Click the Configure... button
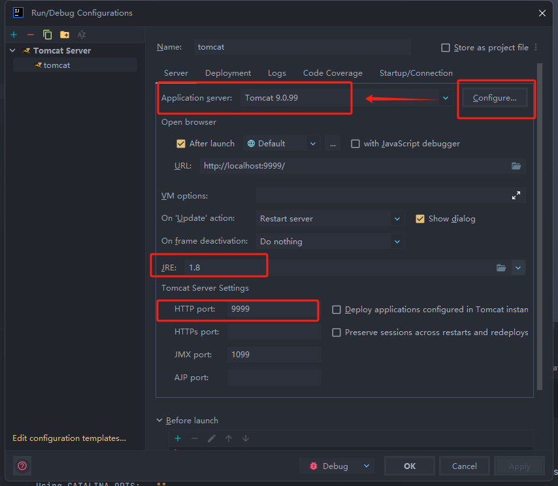Screen dimensions: 558x486 pyautogui.click(x=495, y=98)
